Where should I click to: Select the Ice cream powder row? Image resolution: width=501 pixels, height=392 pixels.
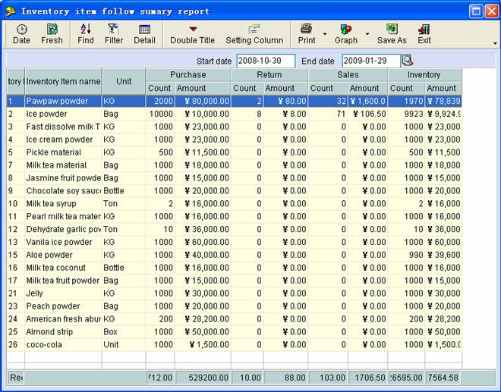235,140
